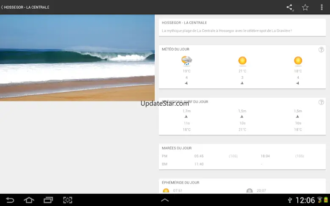Go back via Hossegor - La Centrale title
330x206 pixels.
(25, 7)
